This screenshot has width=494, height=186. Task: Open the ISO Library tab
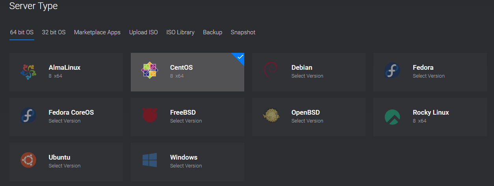[180, 32]
